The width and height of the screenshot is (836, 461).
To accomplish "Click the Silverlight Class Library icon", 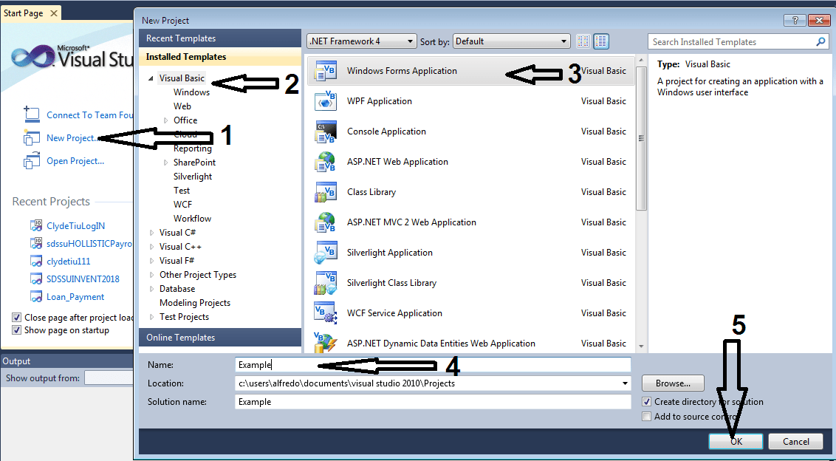I will [325, 283].
